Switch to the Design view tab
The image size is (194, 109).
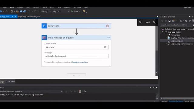point(2,82)
